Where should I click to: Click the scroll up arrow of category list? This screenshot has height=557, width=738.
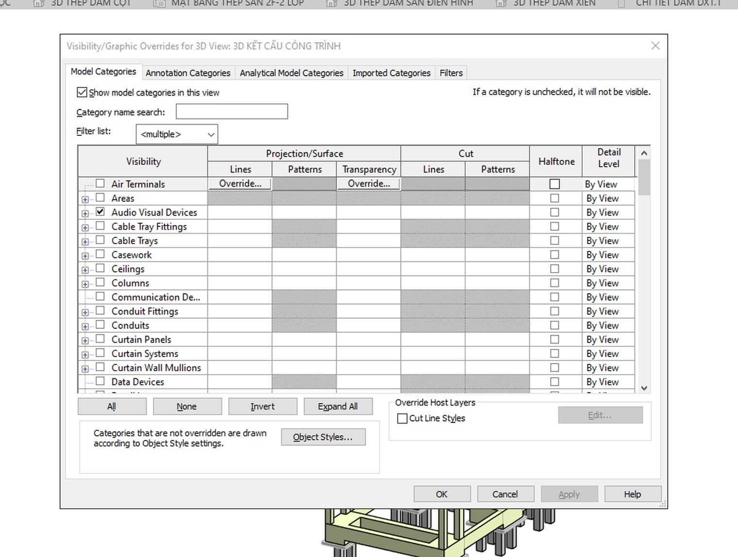tap(644, 153)
